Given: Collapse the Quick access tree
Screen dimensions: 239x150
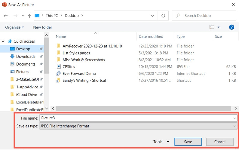Looking at the screenshot, I should click(3, 41).
